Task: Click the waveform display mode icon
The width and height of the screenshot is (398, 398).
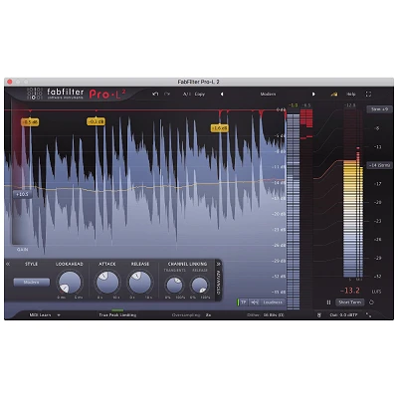Action: click(x=255, y=302)
